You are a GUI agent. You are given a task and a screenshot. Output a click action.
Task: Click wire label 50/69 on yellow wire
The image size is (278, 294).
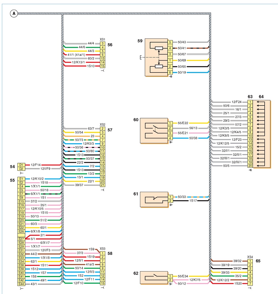pyautogui.click(x=182, y=60)
